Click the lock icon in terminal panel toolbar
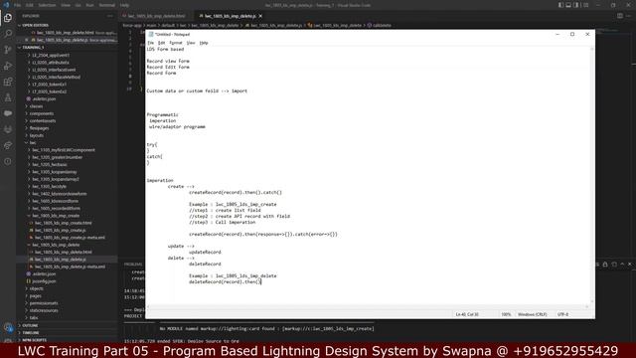Screen dimensions: 636x358 (605, 265)
